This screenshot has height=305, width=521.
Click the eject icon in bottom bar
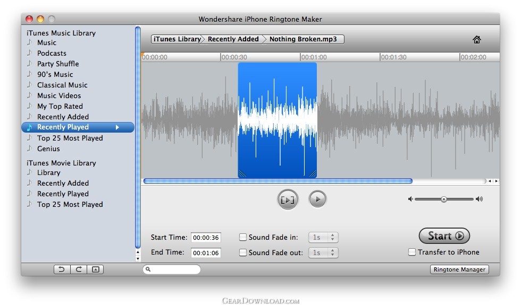point(95,269)
